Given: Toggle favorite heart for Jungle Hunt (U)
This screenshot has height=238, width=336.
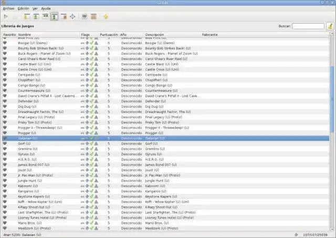Looking at the screenshot, I should (x=5, y=181).
